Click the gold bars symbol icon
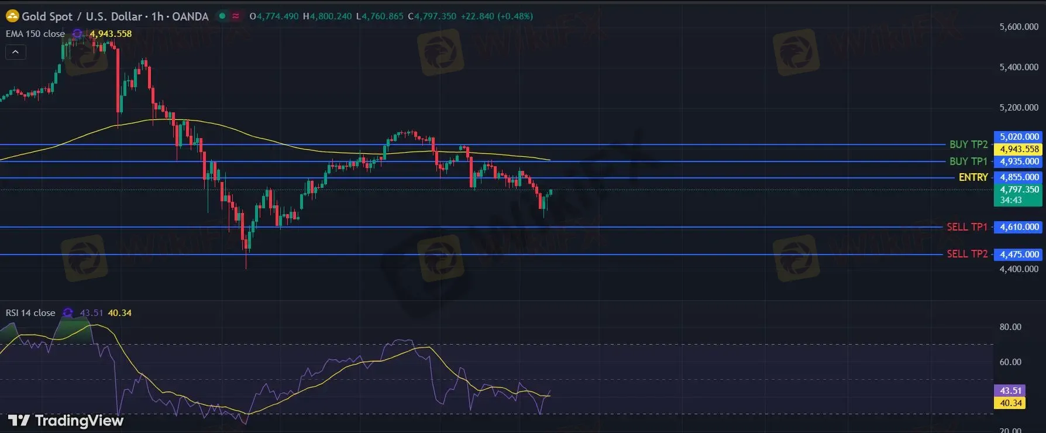The height and width of the screenshot is (433, 1046). [x=12, y=16]
